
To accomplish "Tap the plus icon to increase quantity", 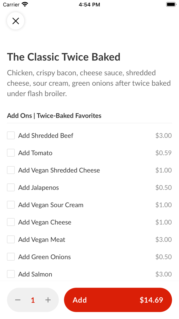I will tap(48, 300).
